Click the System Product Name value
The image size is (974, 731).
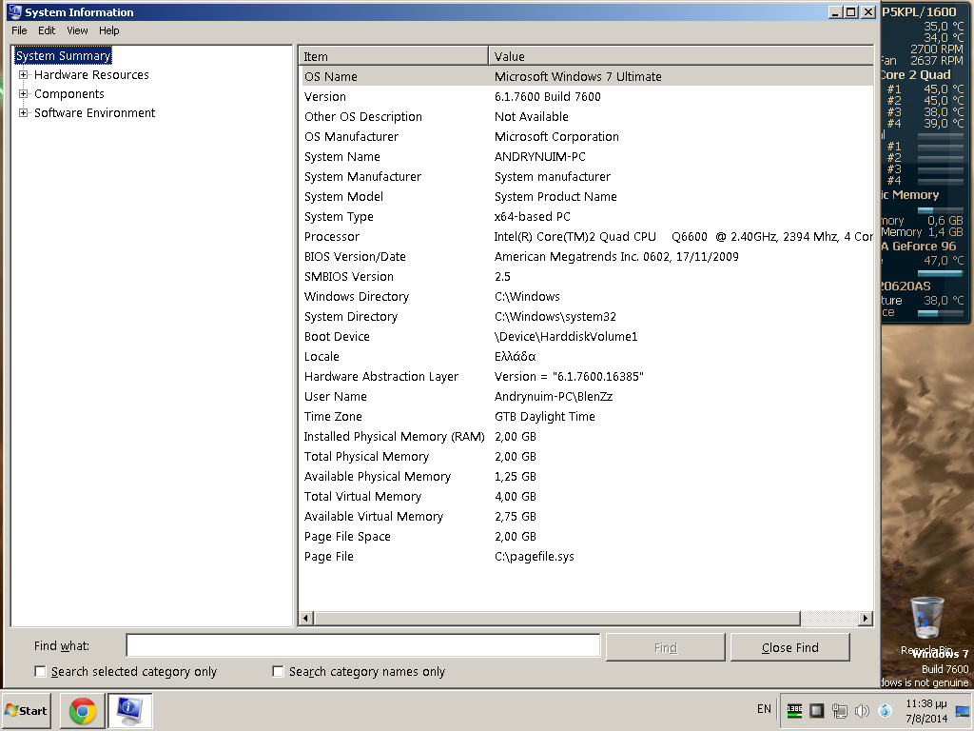[x=555, y=196]
